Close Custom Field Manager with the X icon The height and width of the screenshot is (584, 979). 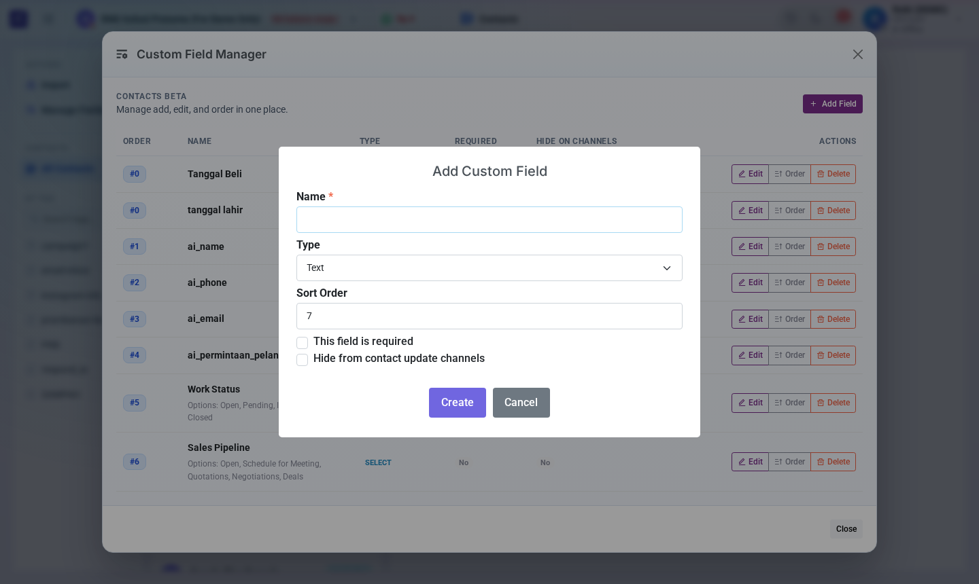(x=858, y=54)
